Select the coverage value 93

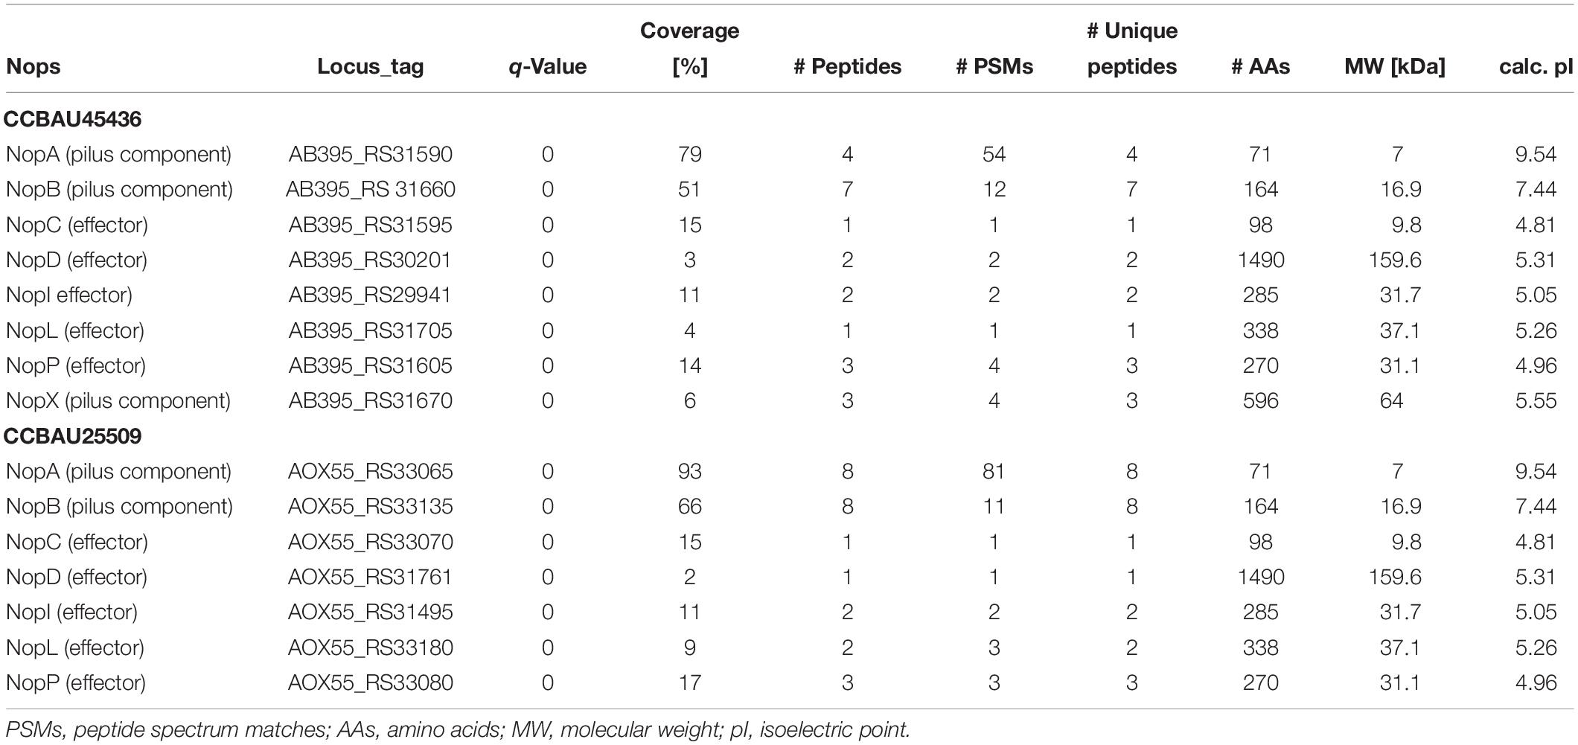pos(689,472)
